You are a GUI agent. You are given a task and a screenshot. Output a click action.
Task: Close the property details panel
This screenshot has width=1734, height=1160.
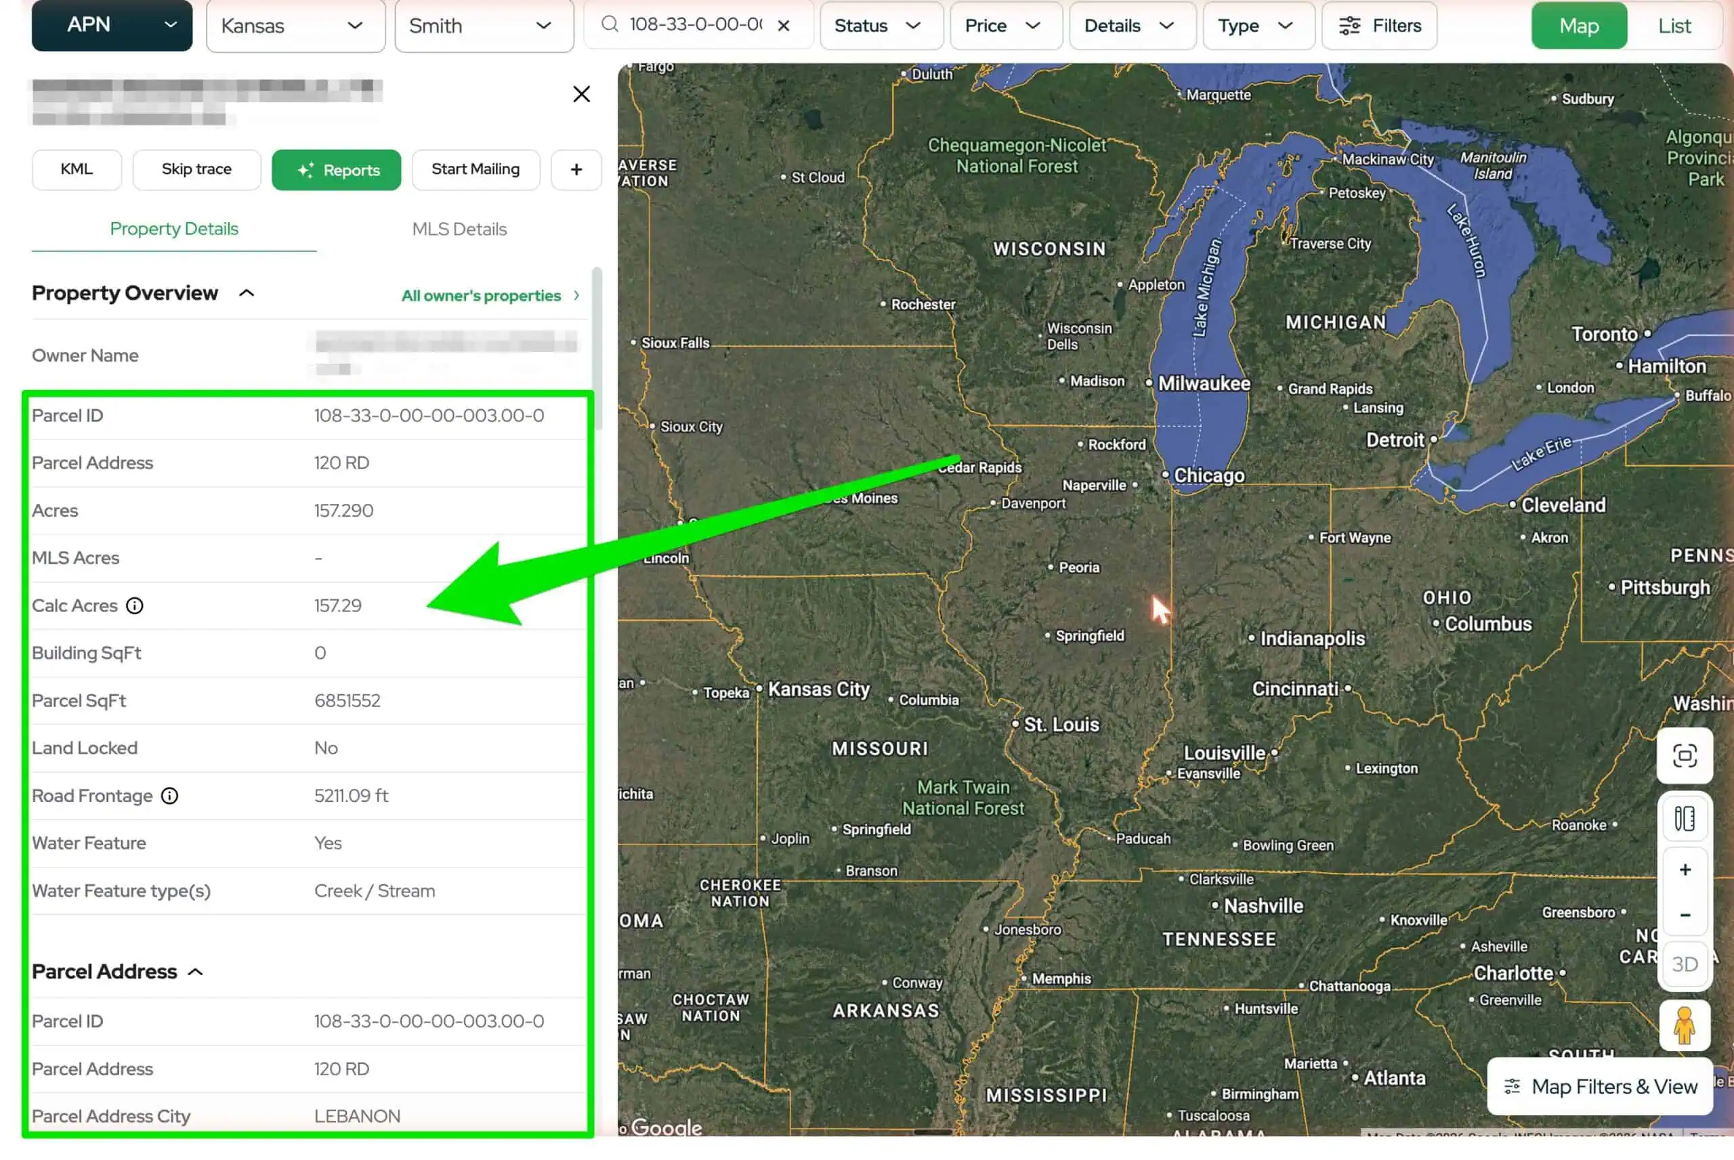581,94
